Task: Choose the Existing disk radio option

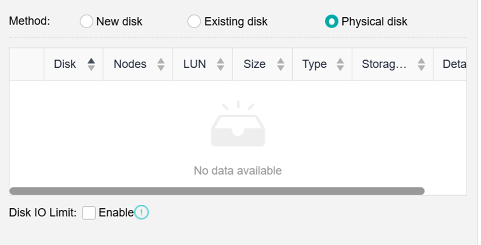Action: click(x=194, y=22)
